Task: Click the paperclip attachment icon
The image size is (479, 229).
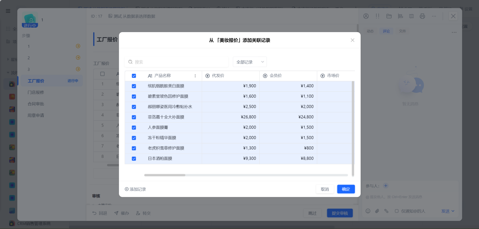Action: tap(377, 211)
